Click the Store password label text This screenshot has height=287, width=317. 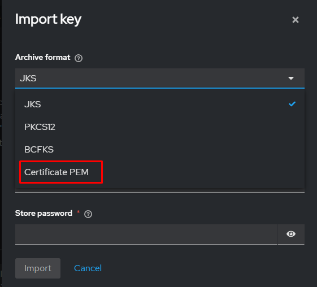pos(44,213)
